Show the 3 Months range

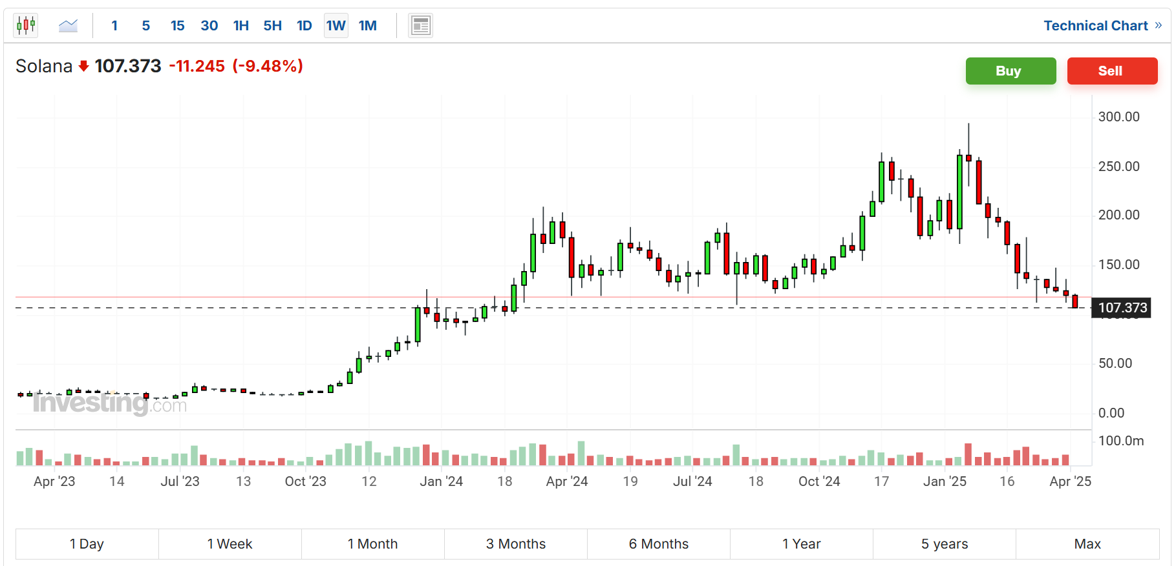[x=515, y=544]
